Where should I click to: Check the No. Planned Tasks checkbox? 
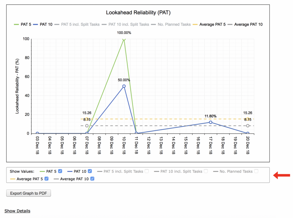pyautogui.click(x=256, y=171)
